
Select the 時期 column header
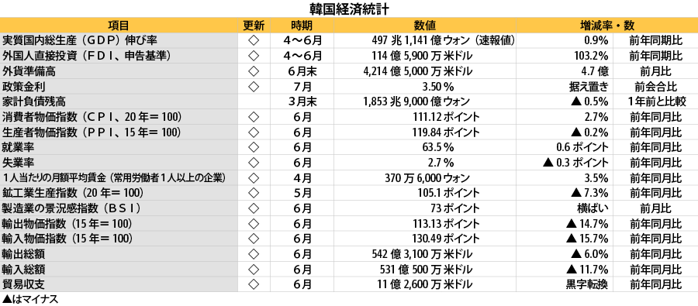coord(302,26)
